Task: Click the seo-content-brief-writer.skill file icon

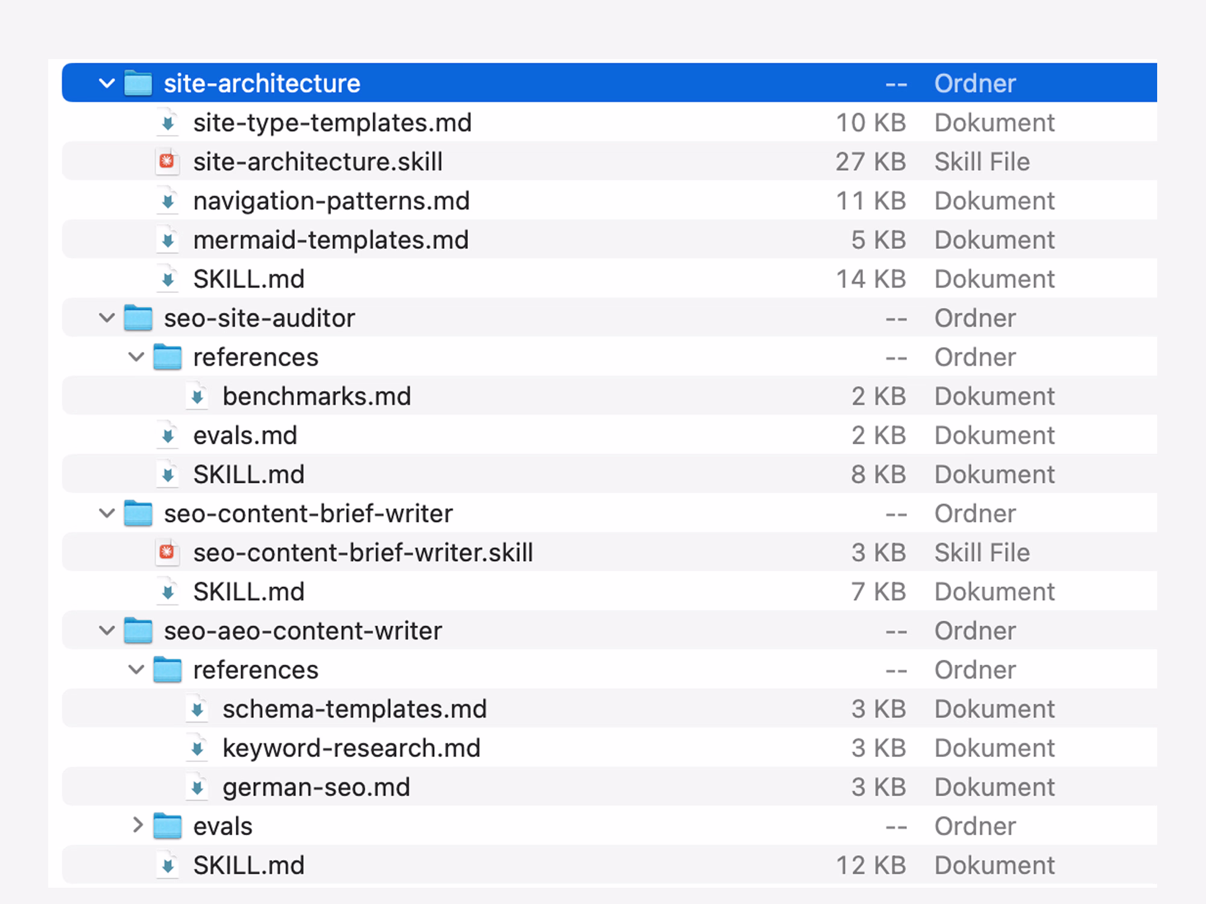Action: point(168,552)
